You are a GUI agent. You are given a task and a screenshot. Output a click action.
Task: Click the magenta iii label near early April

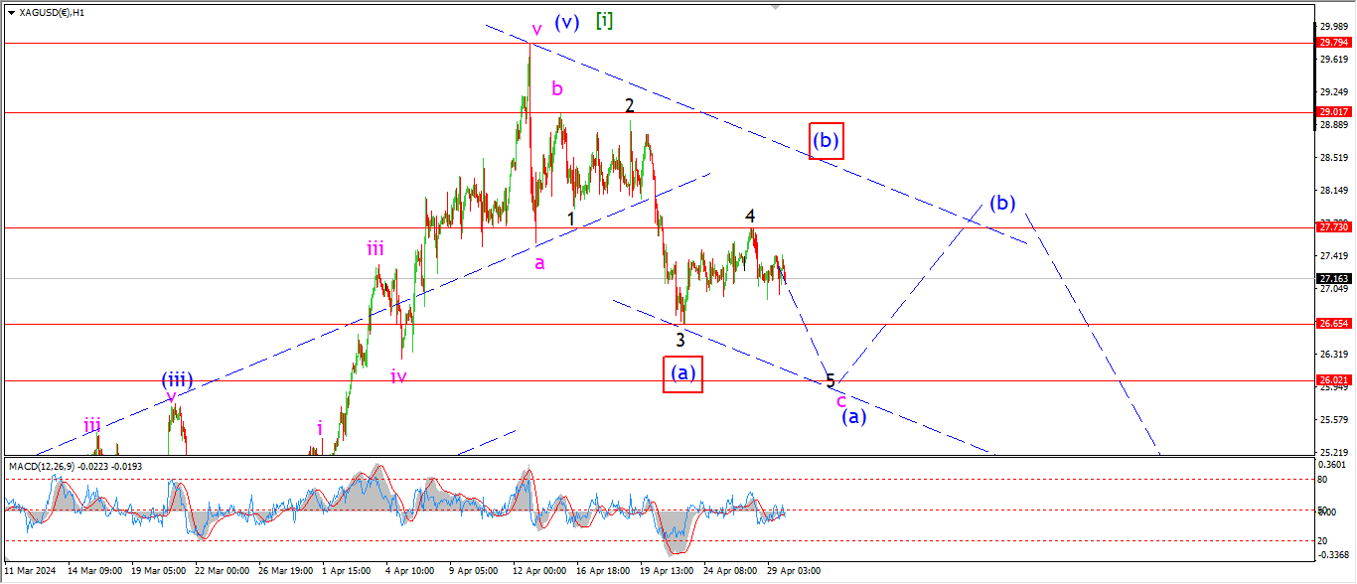tap(375, 249)
